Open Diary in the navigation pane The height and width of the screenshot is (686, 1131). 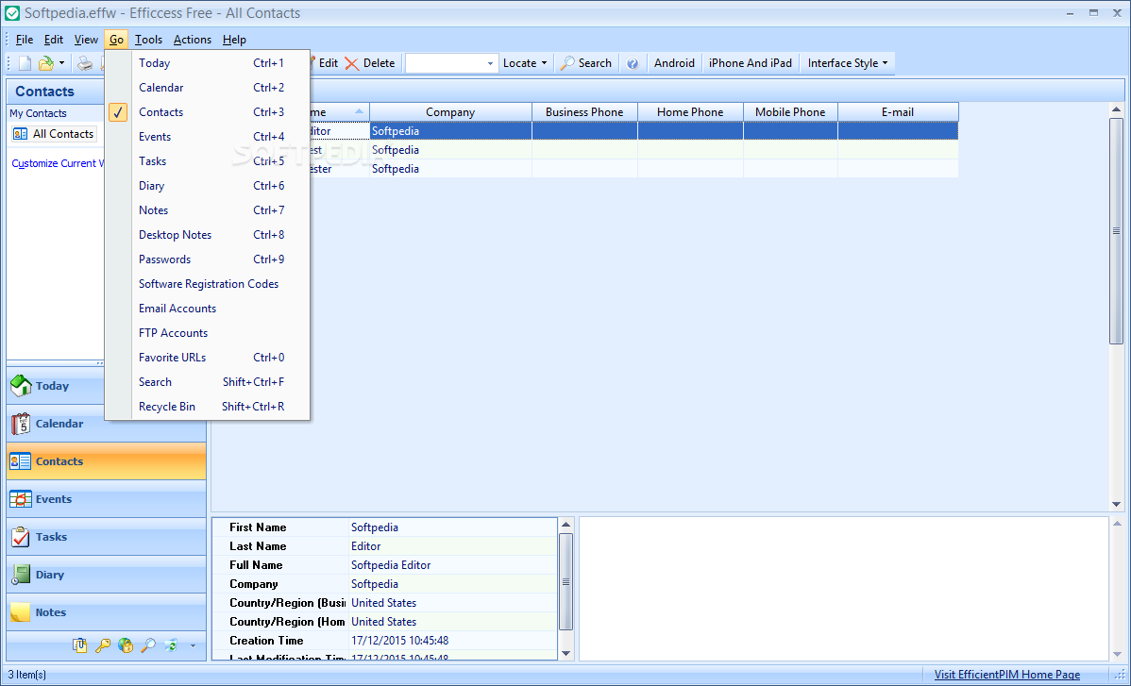point(106,575)
